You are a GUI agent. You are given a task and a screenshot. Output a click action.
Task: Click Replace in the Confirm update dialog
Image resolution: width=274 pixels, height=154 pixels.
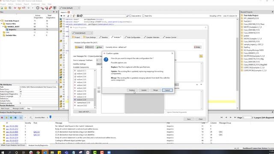coord(132,90)
